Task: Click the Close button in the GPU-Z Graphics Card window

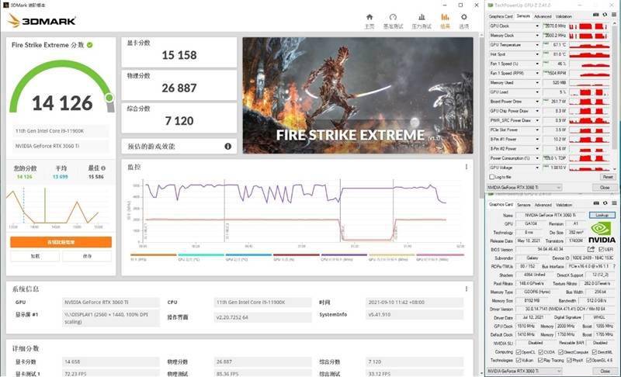Action: click(x=605, y=371)
